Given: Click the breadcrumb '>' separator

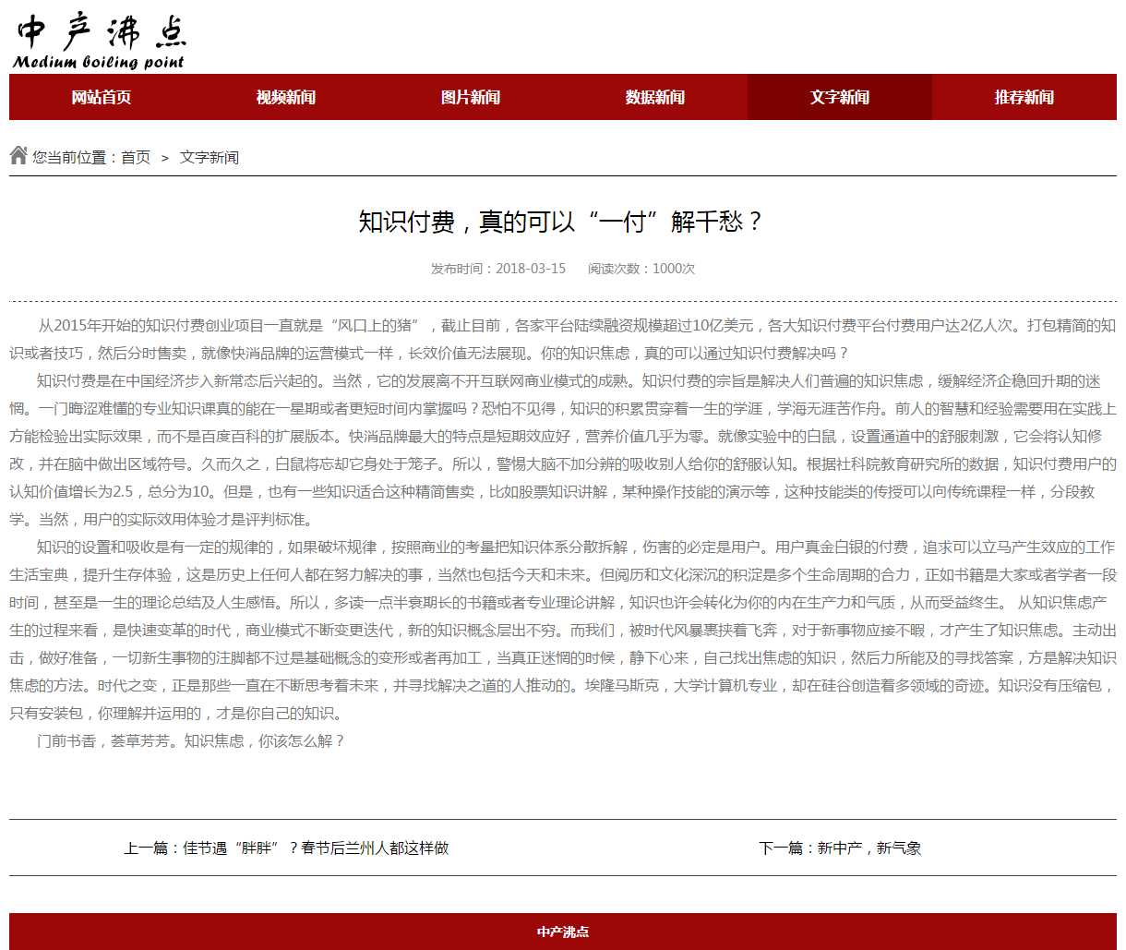Looking at the screenshot, I should point(164,158).
